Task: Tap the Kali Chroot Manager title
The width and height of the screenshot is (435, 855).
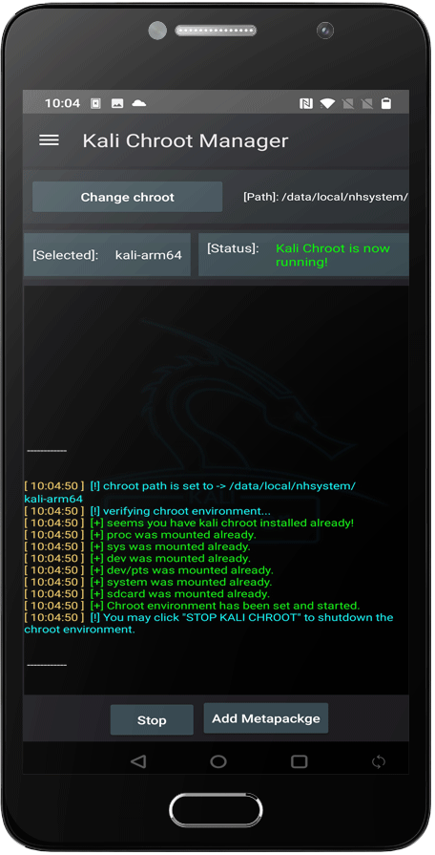Action: pos(185,140)
